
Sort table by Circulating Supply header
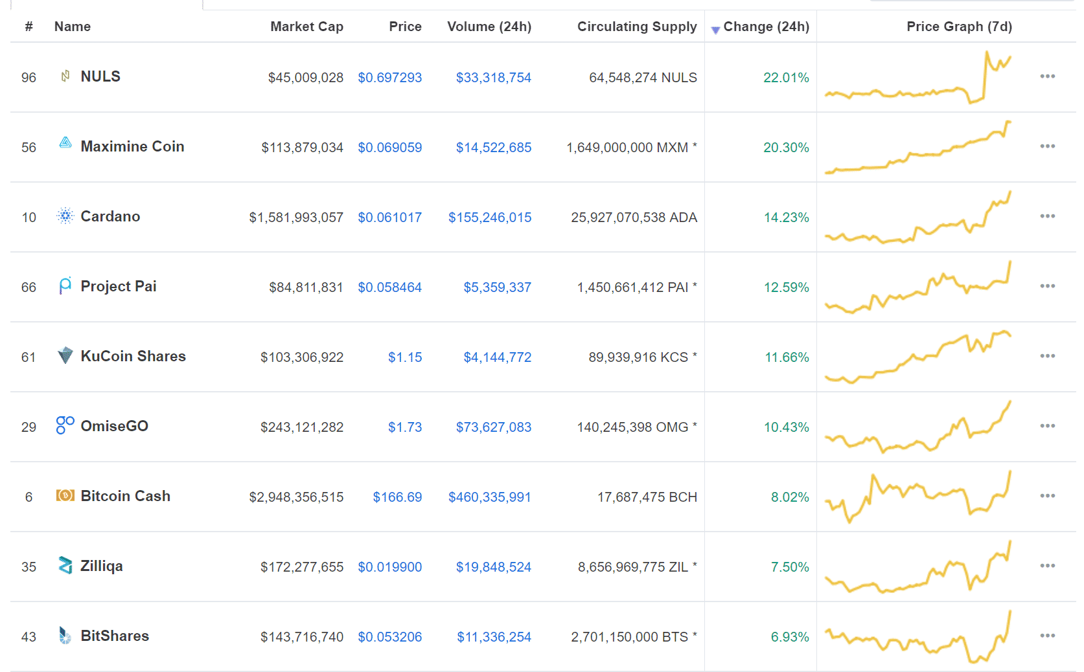pos(637,27)
